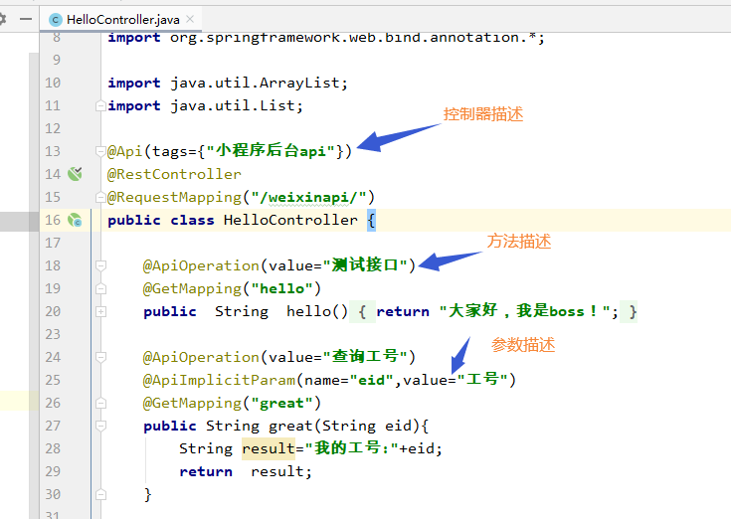Collapse the fold marker at line 18
This screenshot has width=731, height=519.
[x=100, y=265]
